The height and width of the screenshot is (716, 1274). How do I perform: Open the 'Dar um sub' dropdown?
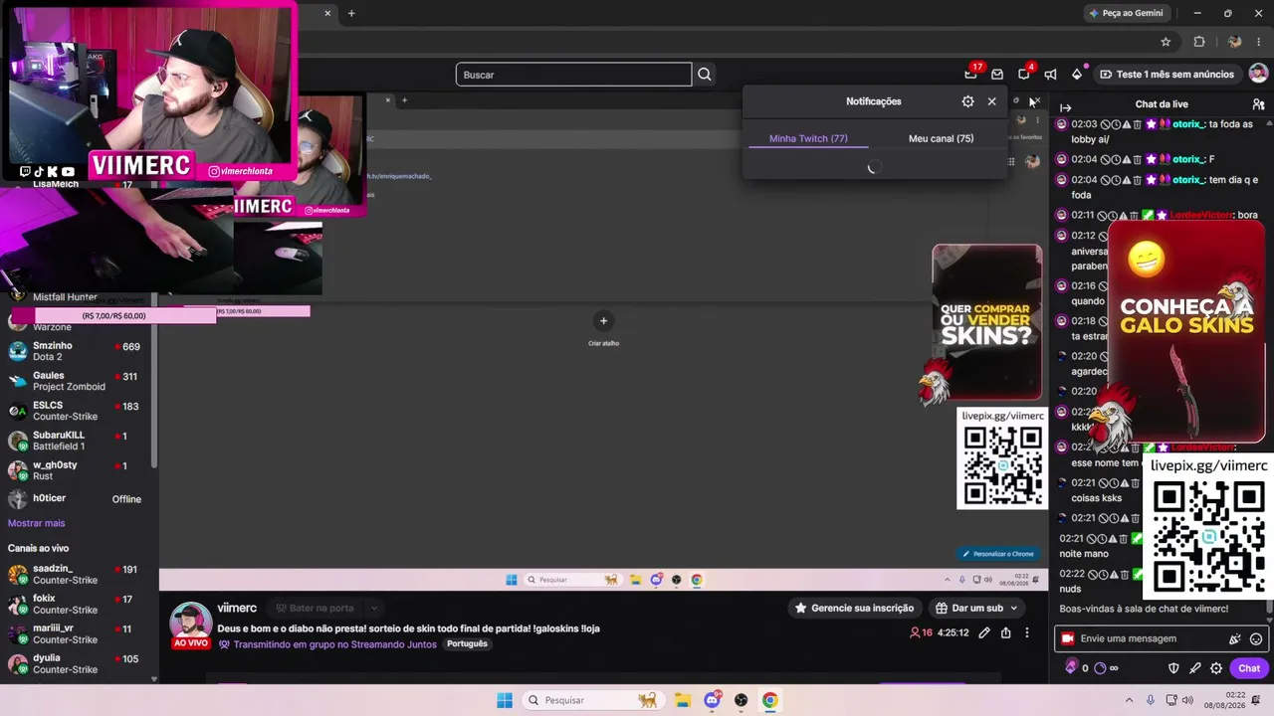977,608
